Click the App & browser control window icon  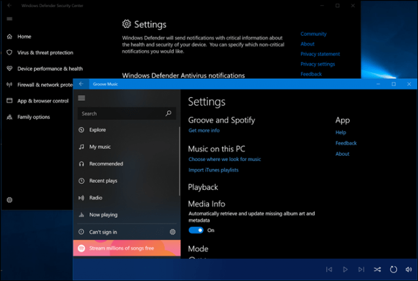10,100
